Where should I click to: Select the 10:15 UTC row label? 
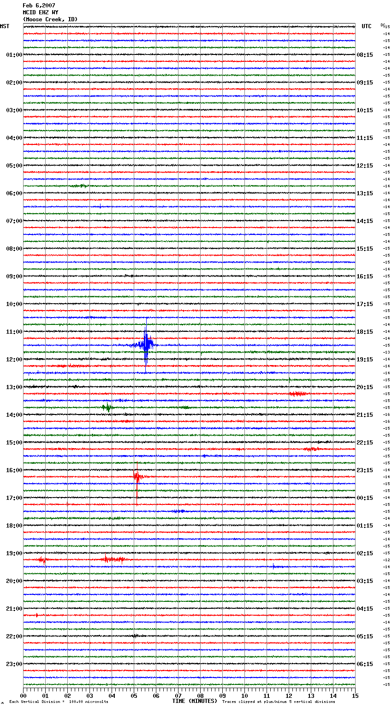click(365, 110)
